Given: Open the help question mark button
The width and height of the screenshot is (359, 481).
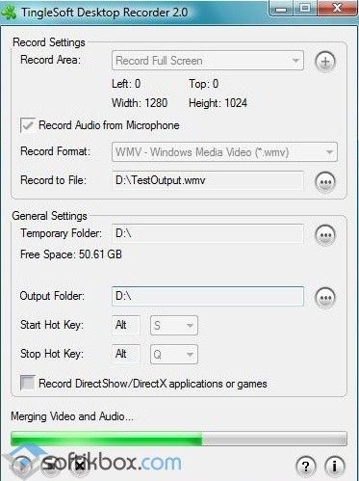Looking at the screenshot, I should [306, 466].
